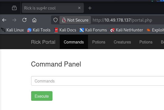Screen dimensions: 164x110
Task: Open the Commands navigation tab
Action: pos(74,42)
